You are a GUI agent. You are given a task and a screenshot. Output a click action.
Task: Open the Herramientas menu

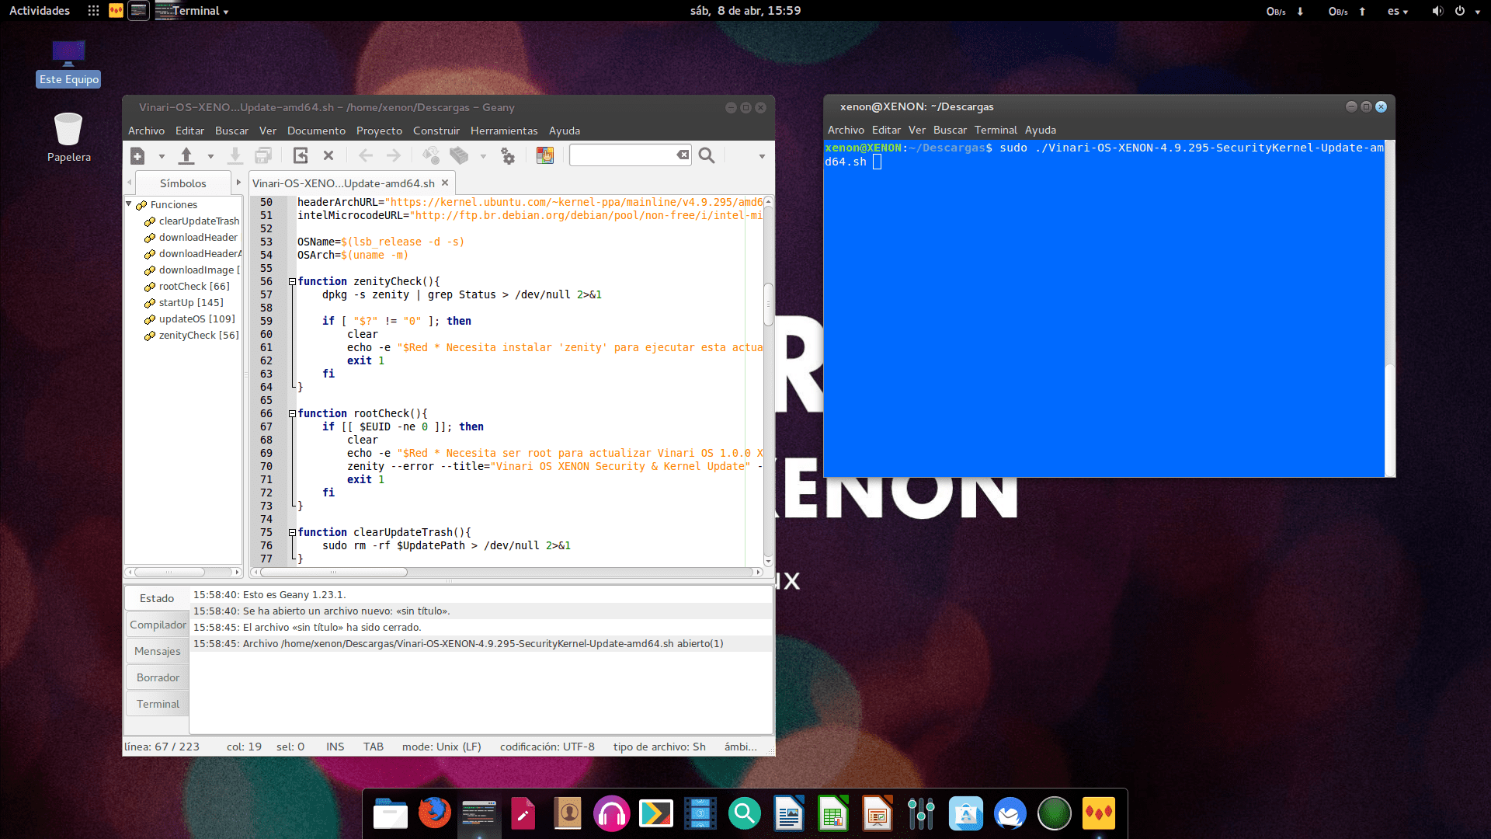tap(504, 131)
